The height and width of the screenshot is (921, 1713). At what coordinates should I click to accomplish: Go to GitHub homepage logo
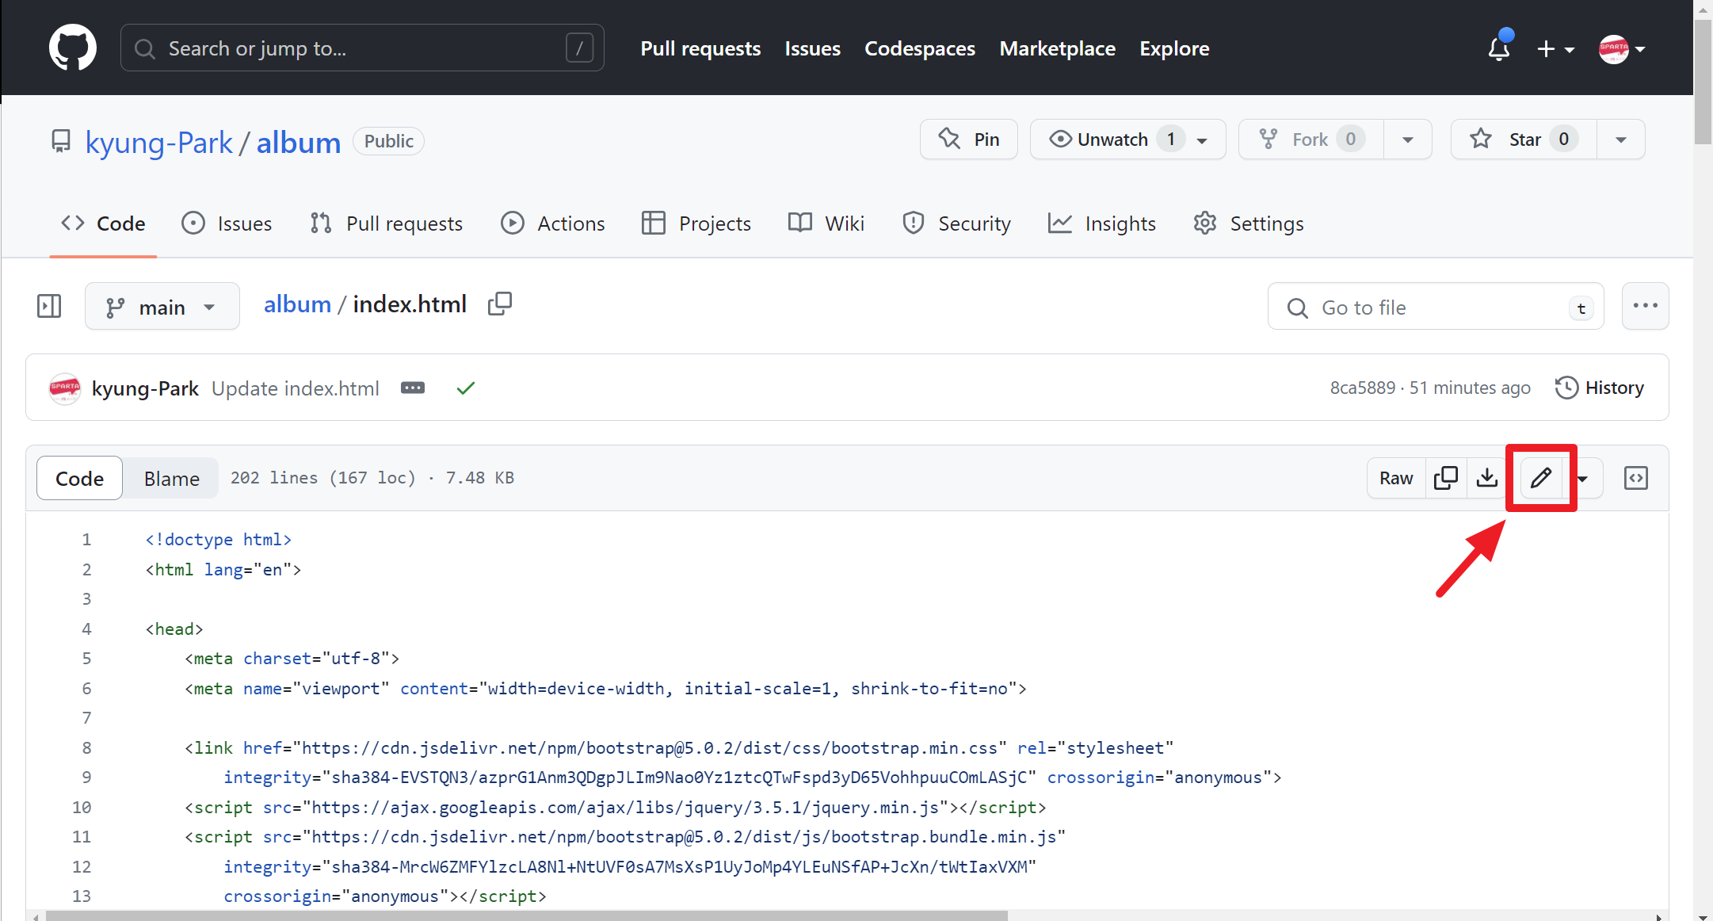pyautogui.click(x=73, y=48)
